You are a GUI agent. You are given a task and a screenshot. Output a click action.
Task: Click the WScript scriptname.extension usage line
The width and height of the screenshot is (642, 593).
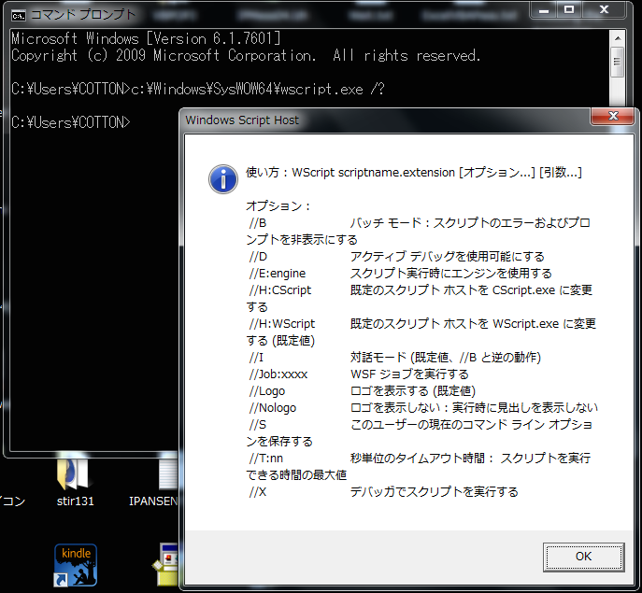pos(414,173)
